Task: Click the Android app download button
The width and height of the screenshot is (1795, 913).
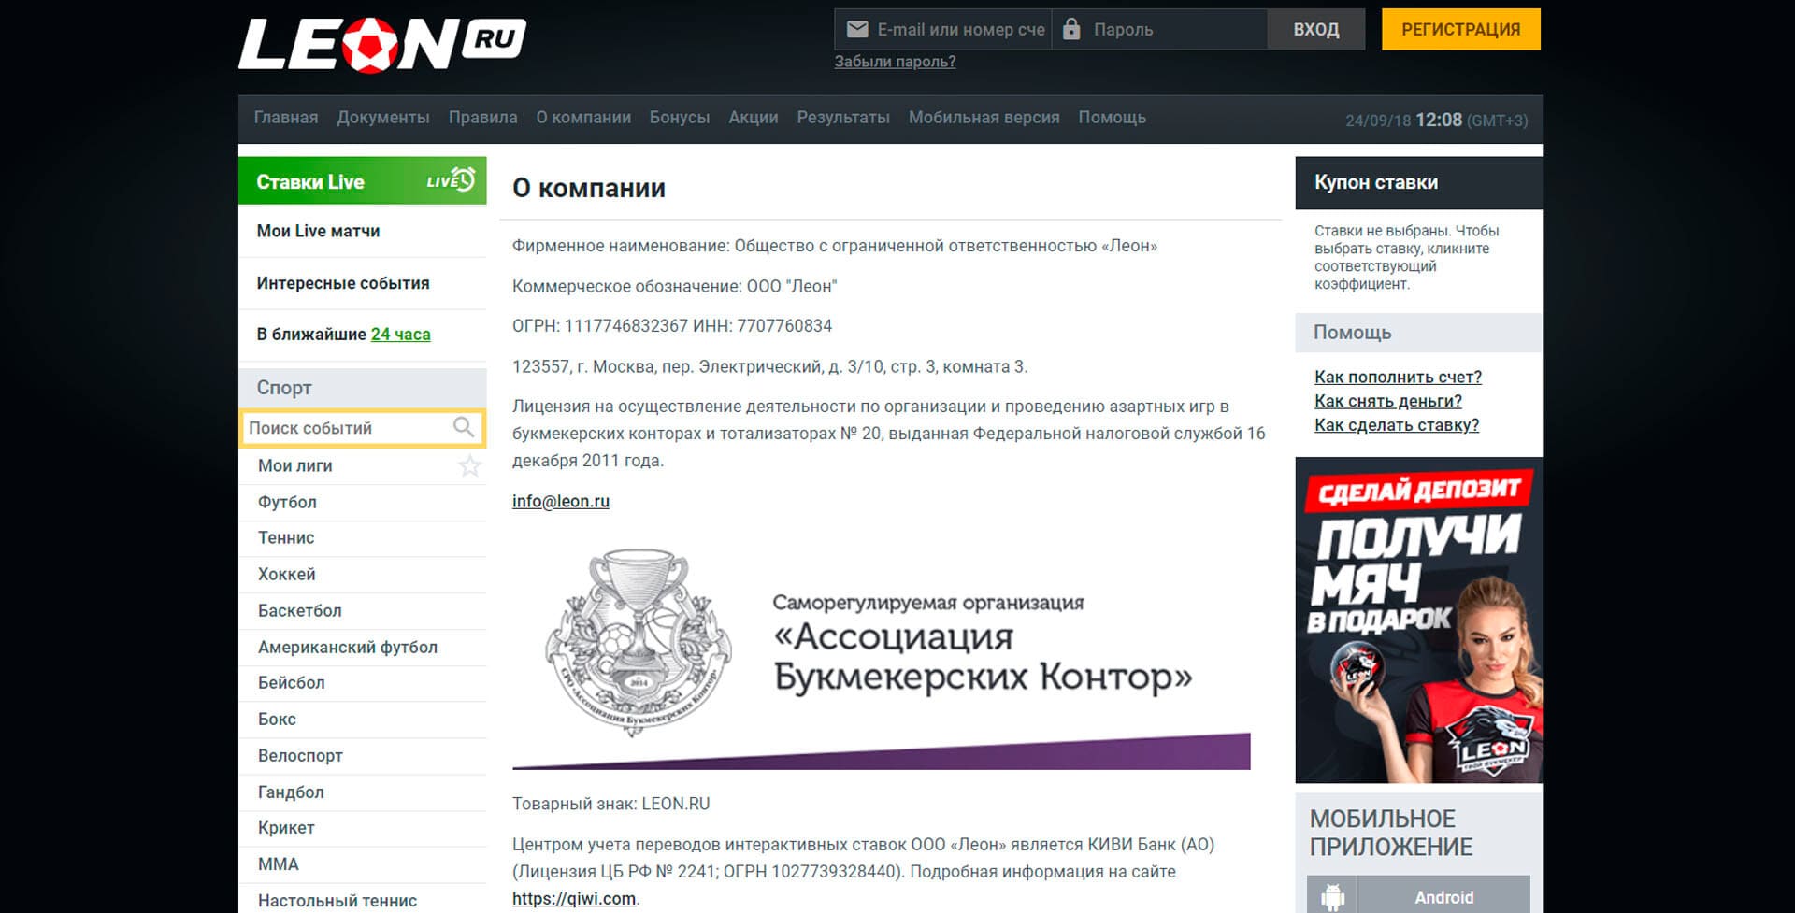Action: [1418, 895]
